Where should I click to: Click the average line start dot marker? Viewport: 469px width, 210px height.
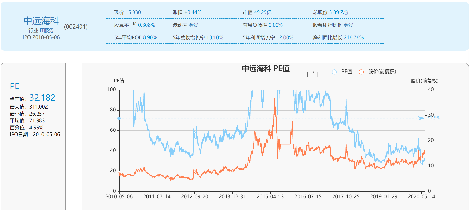tap(119, 118)
